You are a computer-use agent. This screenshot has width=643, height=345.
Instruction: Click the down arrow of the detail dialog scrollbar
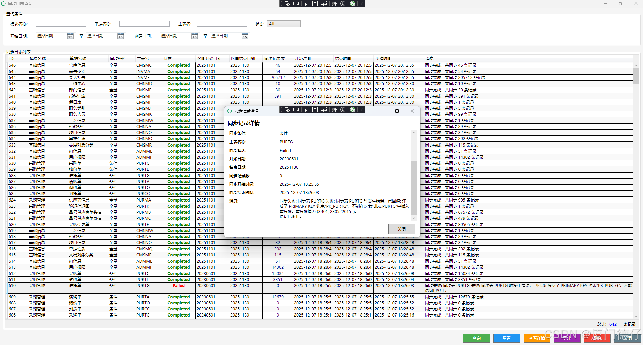pyautogui.click(x=414, y=218)
